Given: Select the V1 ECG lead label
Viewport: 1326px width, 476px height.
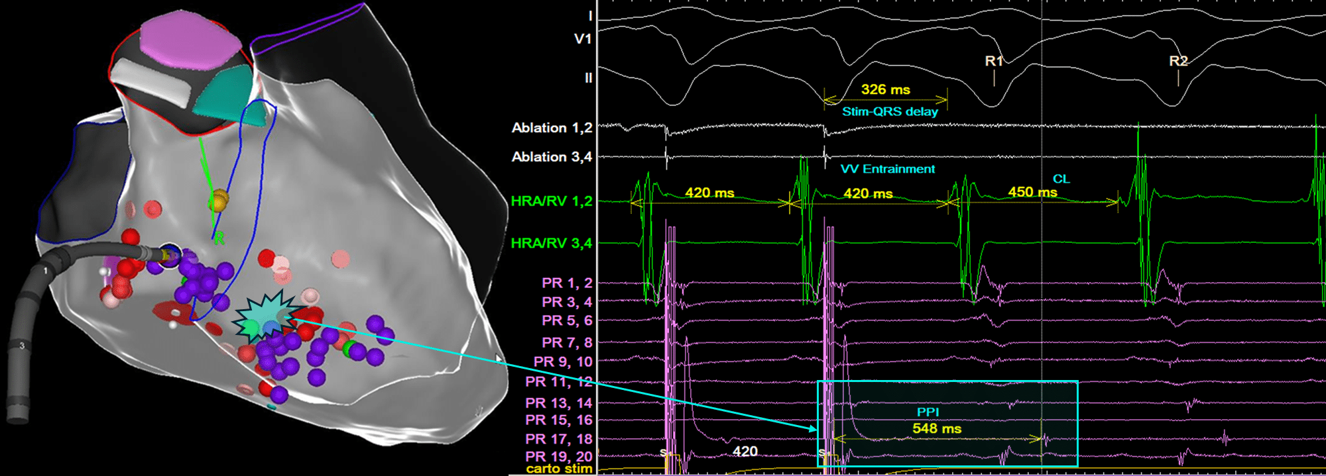Looking at the screenshot, I should pyautogui.click(x=583, y=39).
